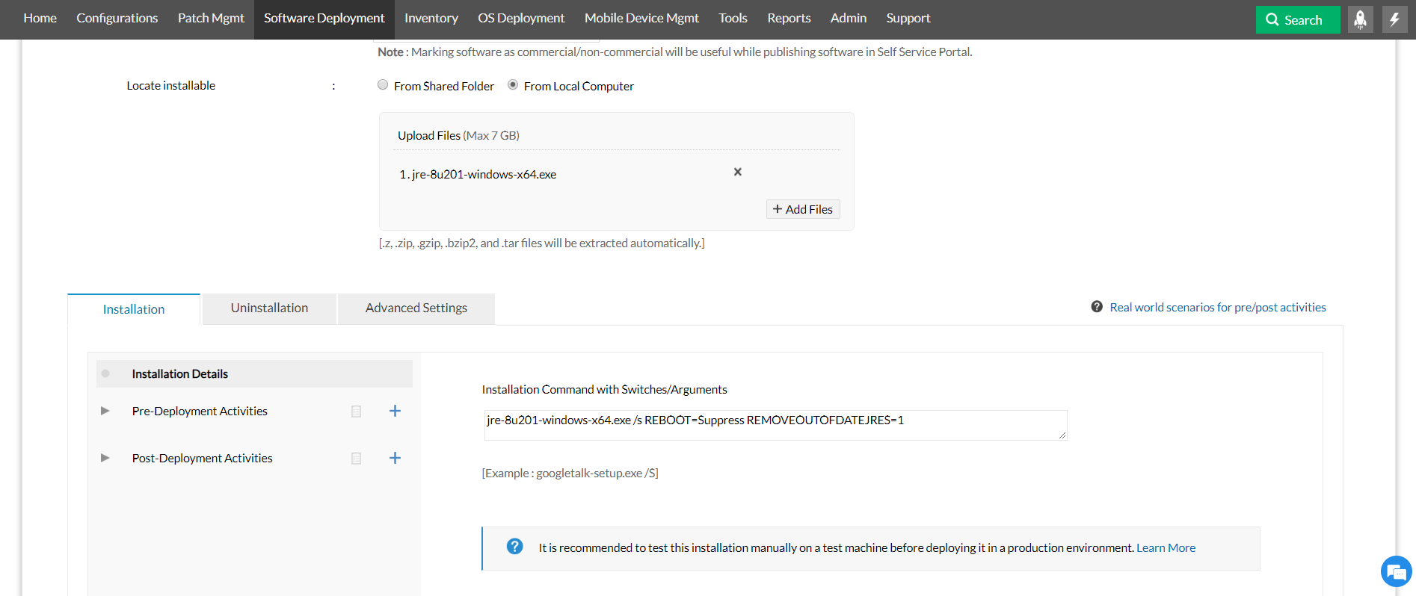Screen dimensions: 1416x596
Task: Select the From Shared Folder option
Action: pos(383,85)
